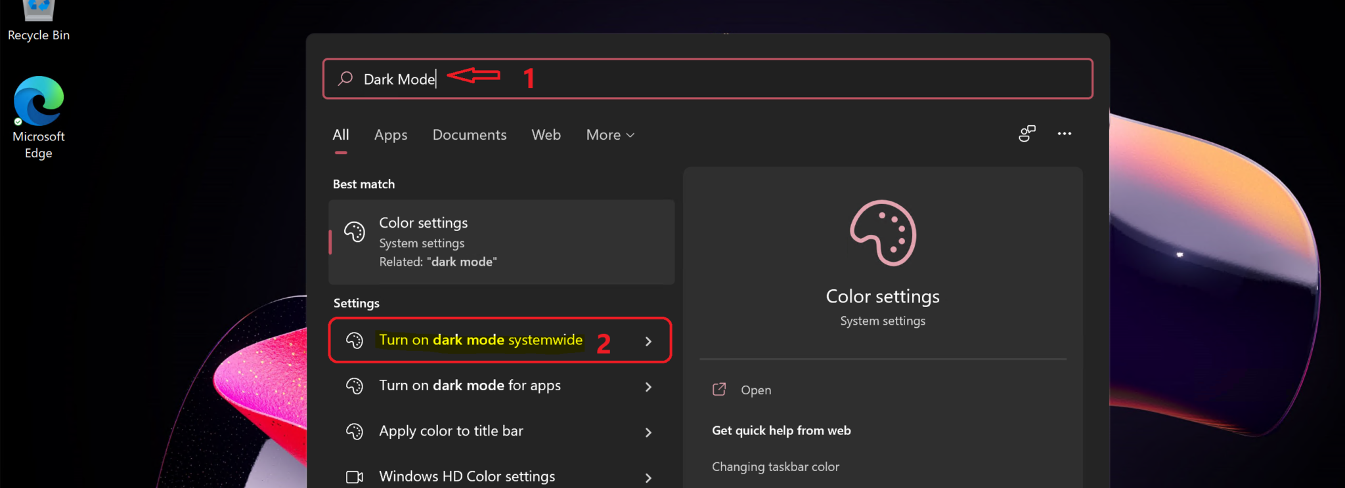
Task: Click the Open external-link icon
Action: point(719,390)
